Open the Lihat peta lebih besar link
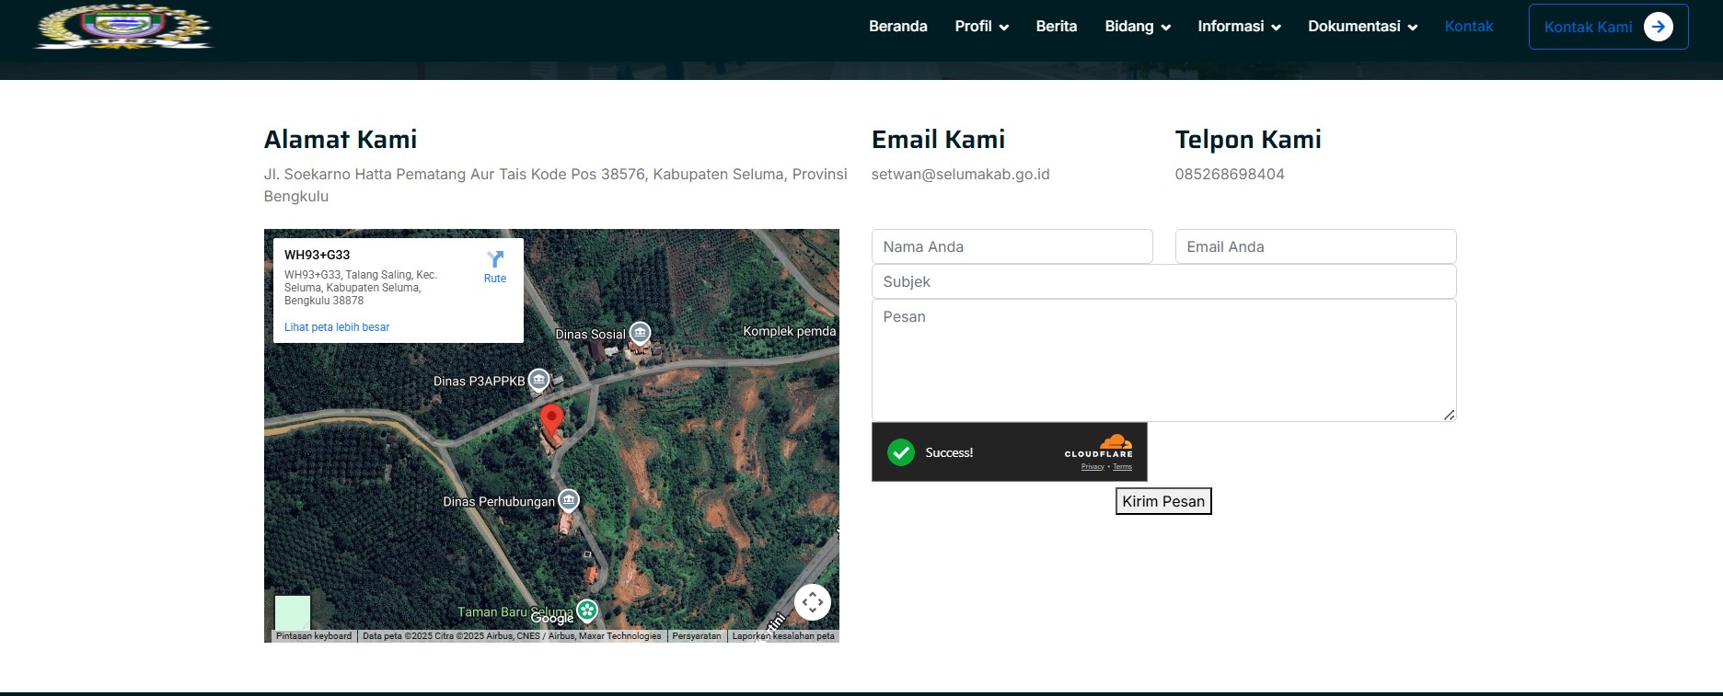Screen dimensions: 1723x696 [x=337, y=327]
